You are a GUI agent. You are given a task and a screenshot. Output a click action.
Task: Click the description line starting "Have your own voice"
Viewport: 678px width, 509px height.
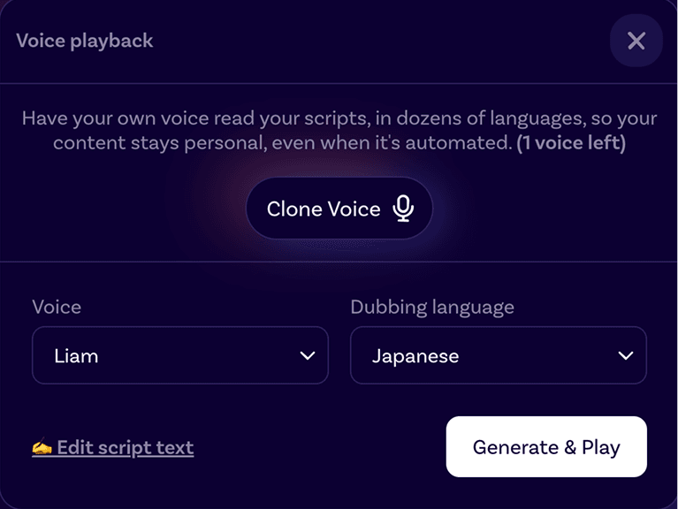tap(339, 118)
